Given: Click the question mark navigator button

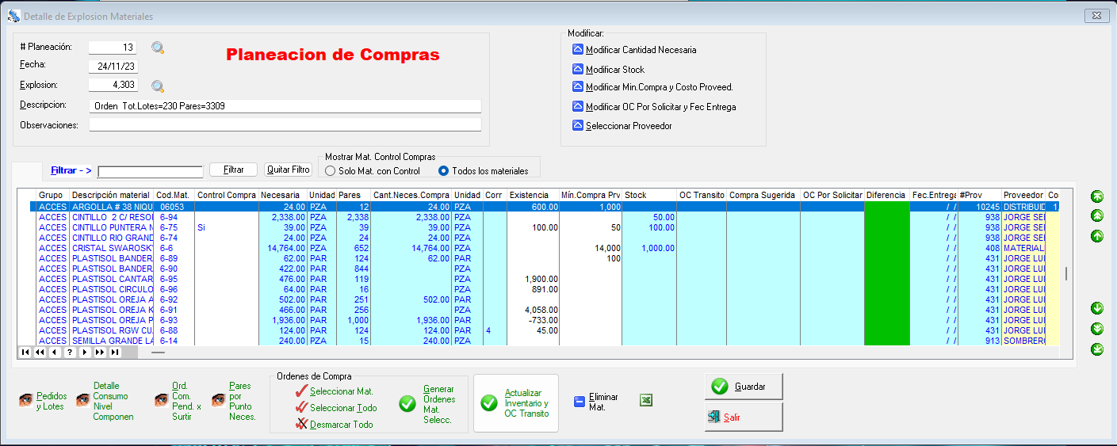Looking at the screenshot, I should [x=70, y=353].
